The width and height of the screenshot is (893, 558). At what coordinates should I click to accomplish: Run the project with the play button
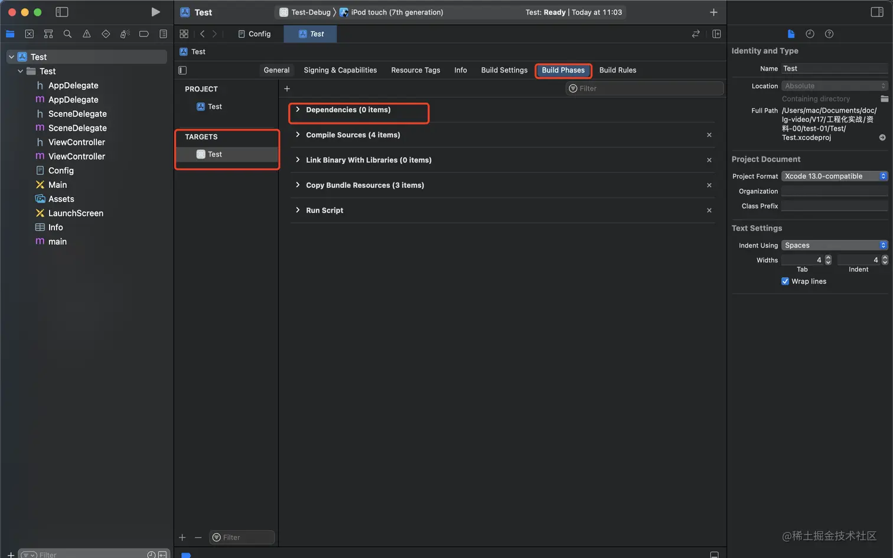[155, 12]
